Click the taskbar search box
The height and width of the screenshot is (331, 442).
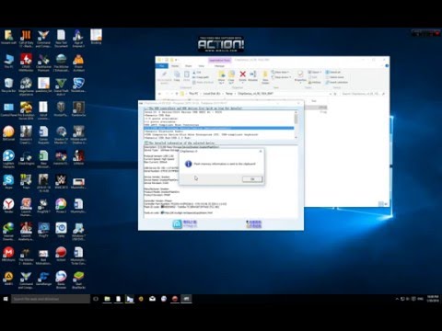pyautogui.click(x=51, y=299)
